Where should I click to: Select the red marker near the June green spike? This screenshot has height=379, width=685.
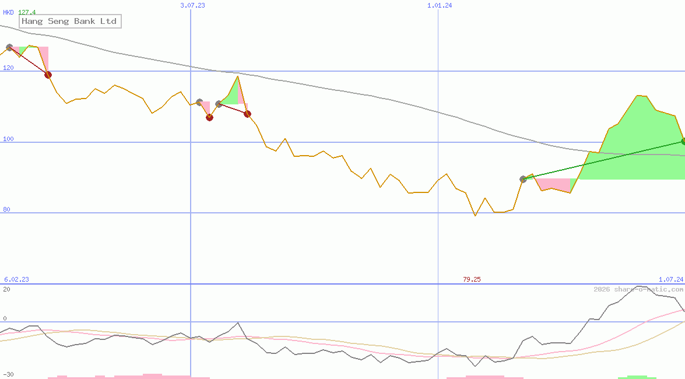point(247,114)
